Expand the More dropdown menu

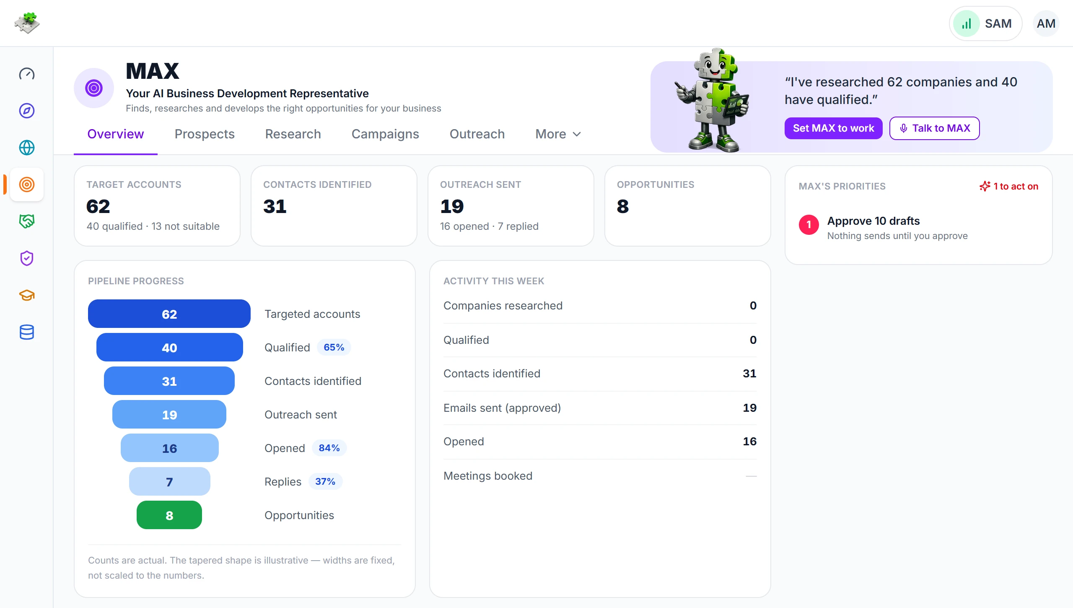[558, 134]
